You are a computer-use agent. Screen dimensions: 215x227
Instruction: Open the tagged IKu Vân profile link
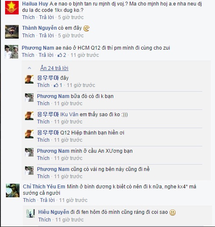69,115
